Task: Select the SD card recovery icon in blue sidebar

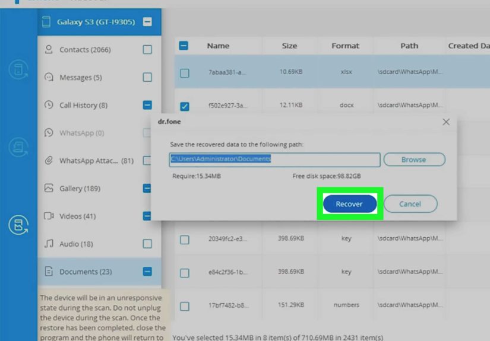Action: click(18, 225)
